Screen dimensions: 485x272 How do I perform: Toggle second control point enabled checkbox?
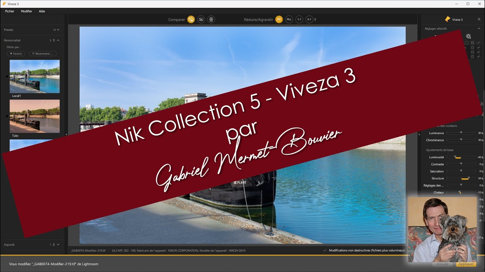[479, 48]
